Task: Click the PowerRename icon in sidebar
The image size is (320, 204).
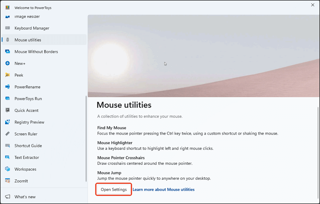Action: (x=8, y=87)
